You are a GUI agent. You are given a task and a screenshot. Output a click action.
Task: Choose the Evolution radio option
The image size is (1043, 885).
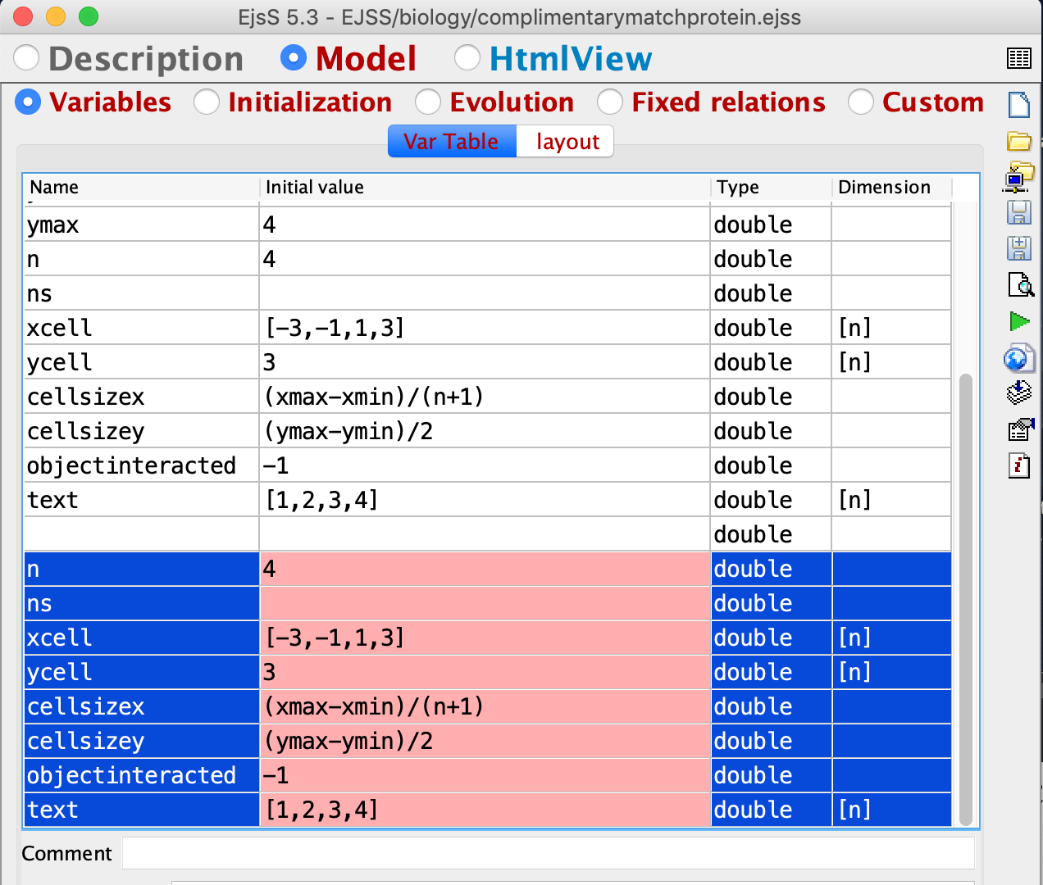coord(428,102)
